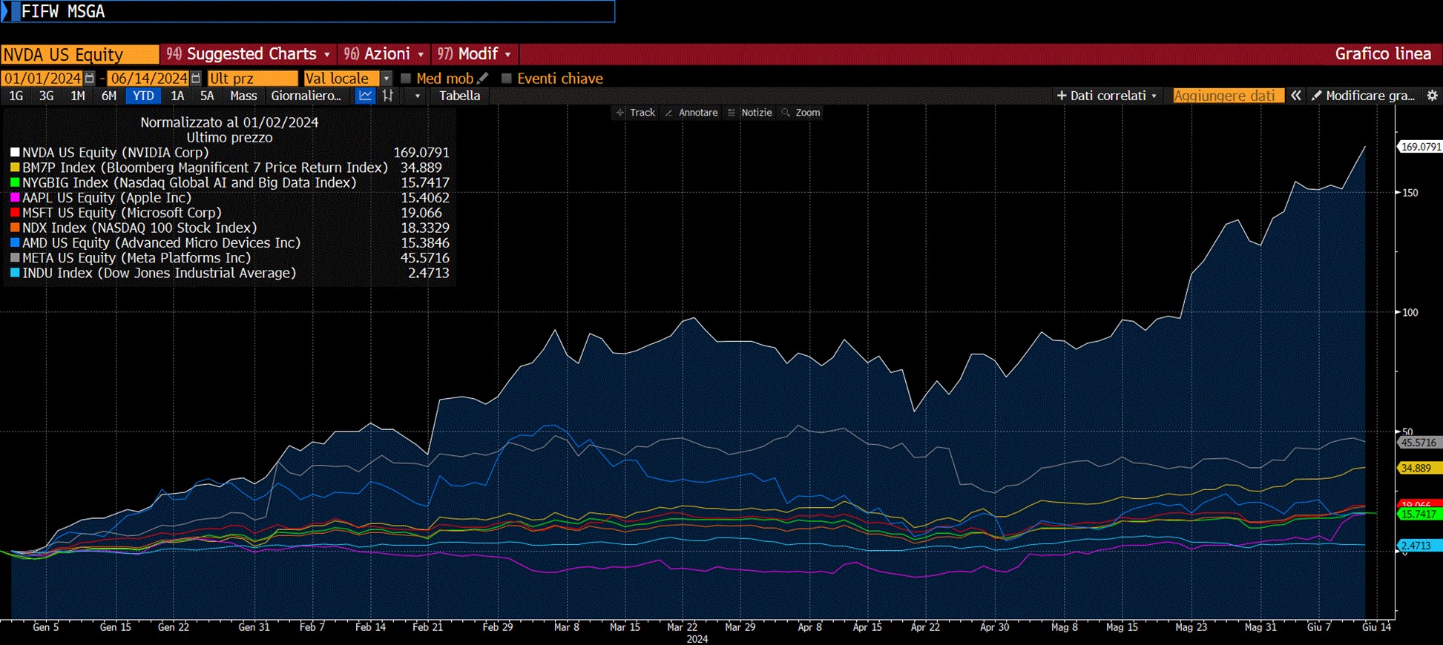Click the red MSFT legend color swatch

tap(15, 213)
